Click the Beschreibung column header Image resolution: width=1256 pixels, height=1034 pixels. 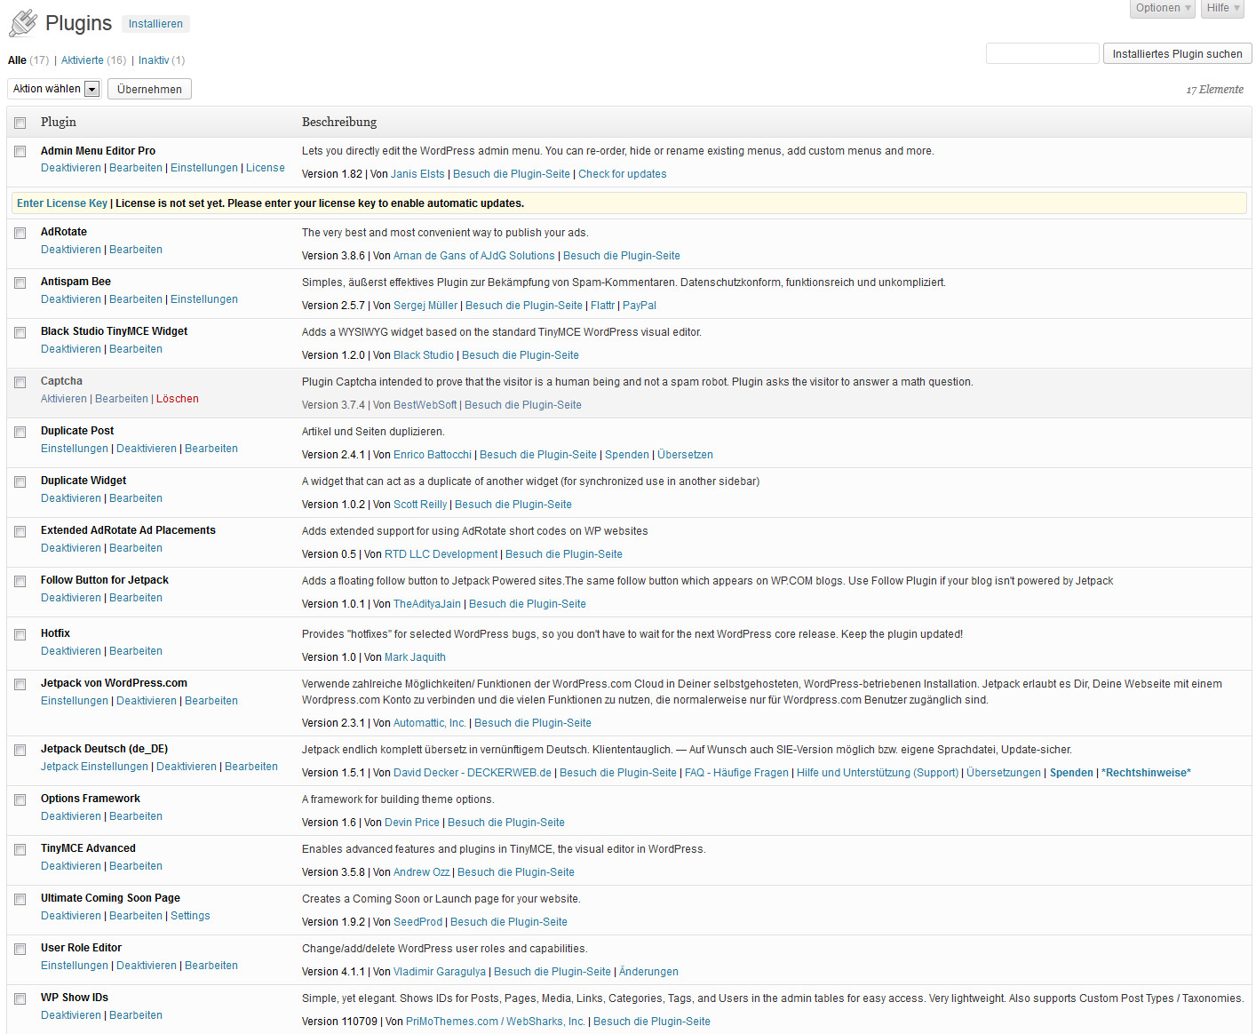click(339, 122)
